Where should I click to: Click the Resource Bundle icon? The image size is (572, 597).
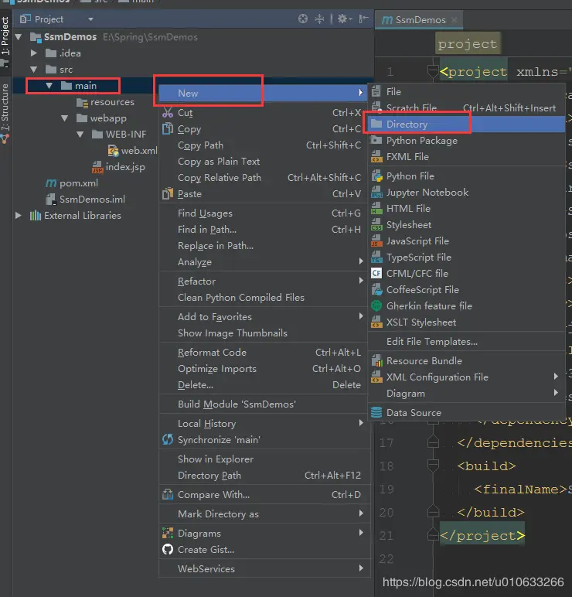[376, 360]
